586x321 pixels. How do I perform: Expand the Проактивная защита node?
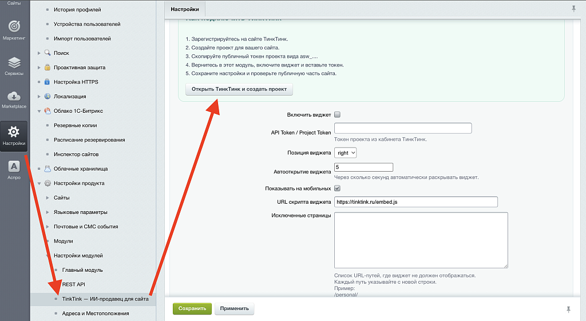click(39, 68)
